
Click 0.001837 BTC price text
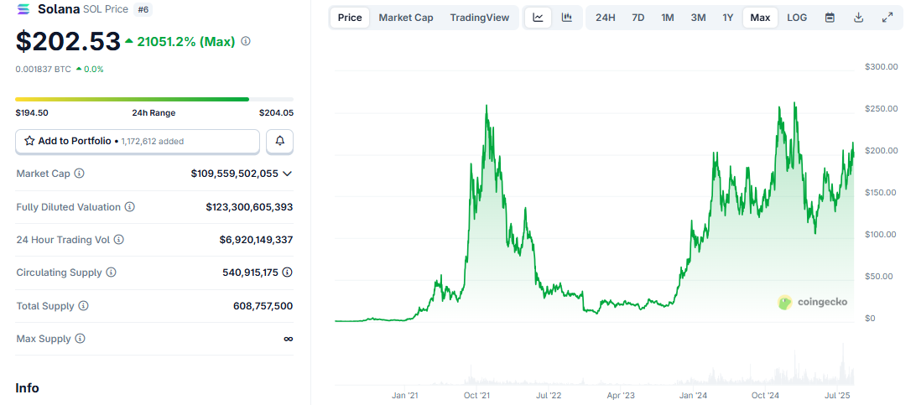[44, 69]
